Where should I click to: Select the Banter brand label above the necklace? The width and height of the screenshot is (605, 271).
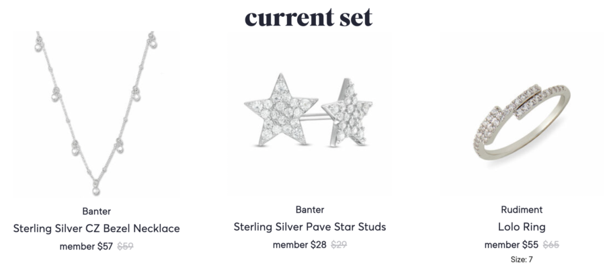pos(96,211)
